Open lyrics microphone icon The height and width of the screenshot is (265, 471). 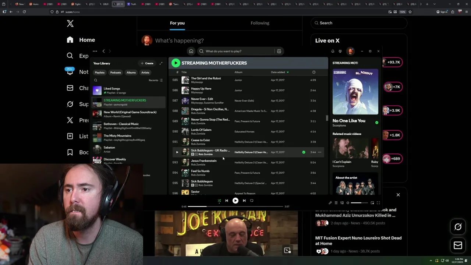point(330,203)
